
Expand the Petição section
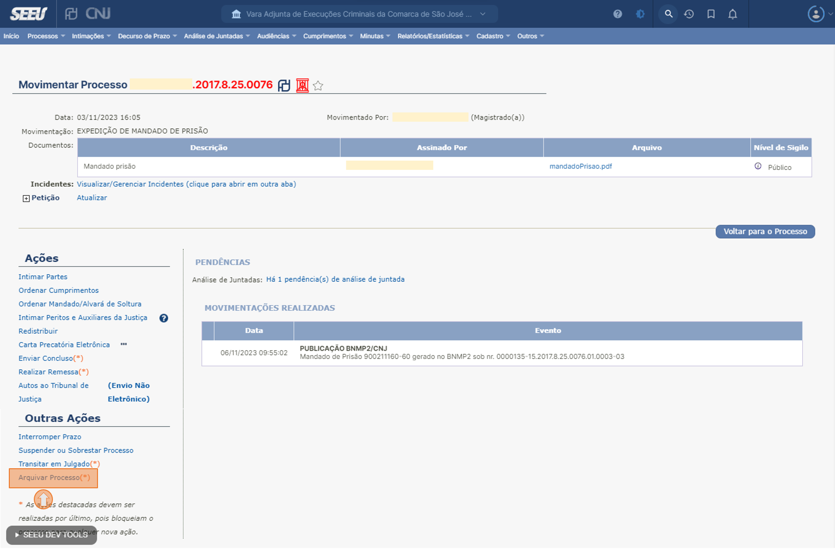[26, 198]
